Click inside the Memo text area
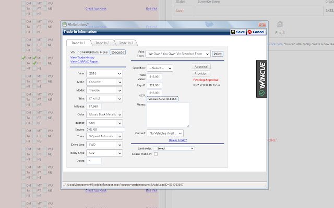The image size is (334, 208). pyautogui.click(x=168, y=115)
